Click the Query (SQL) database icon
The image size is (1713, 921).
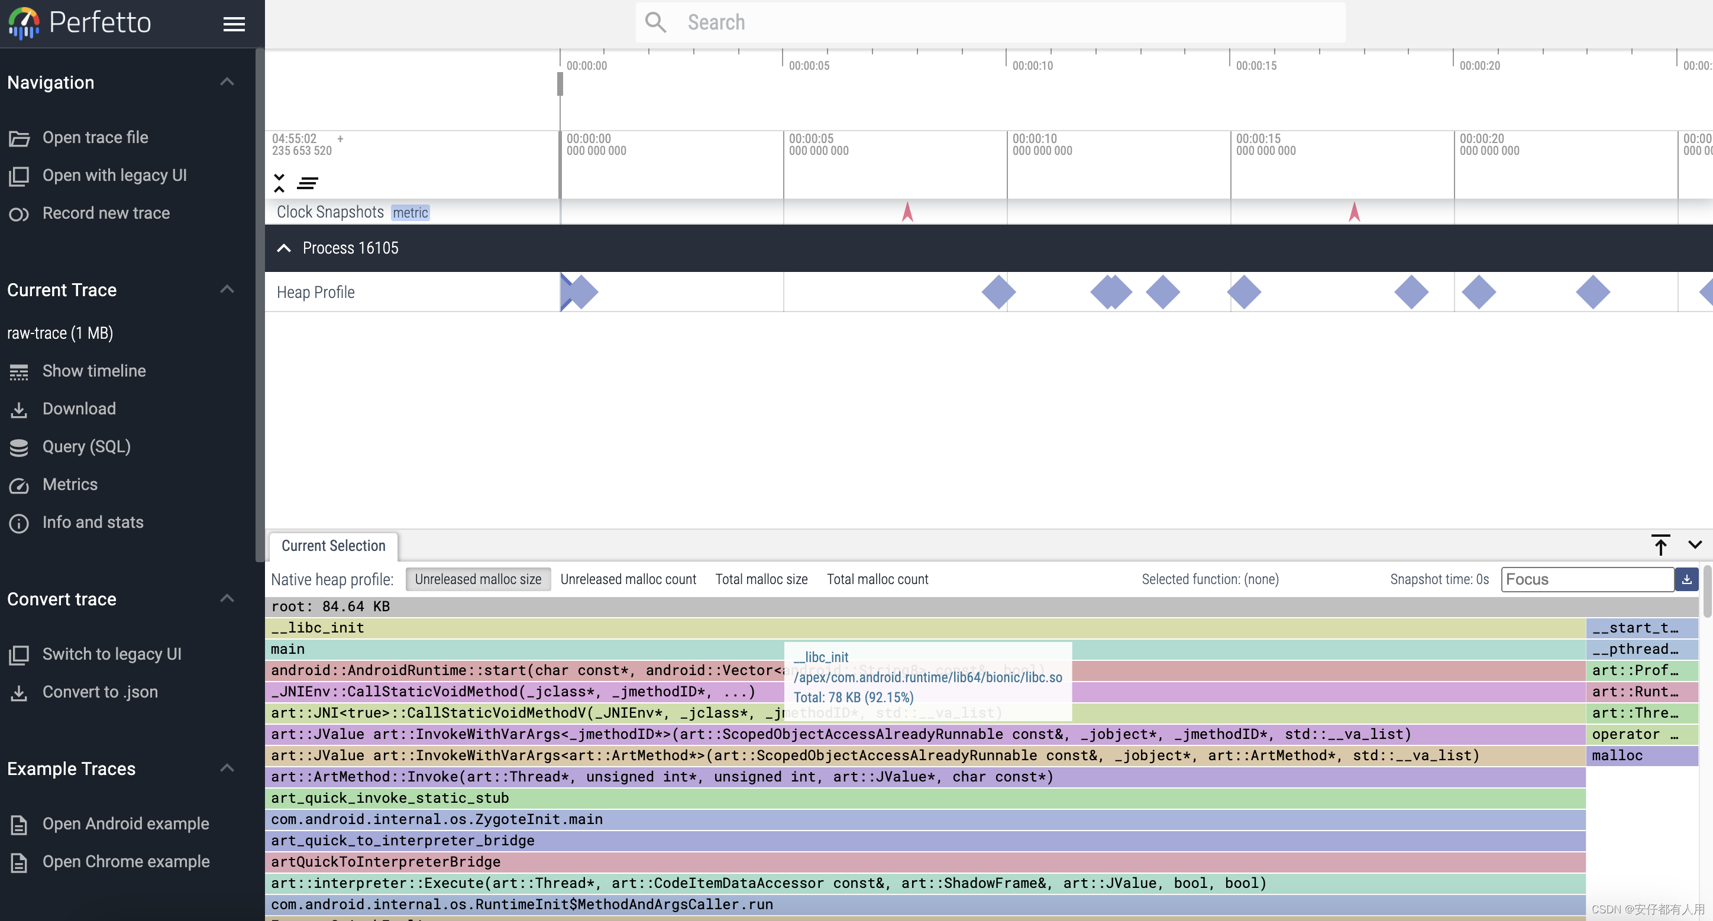click(18, 447)
